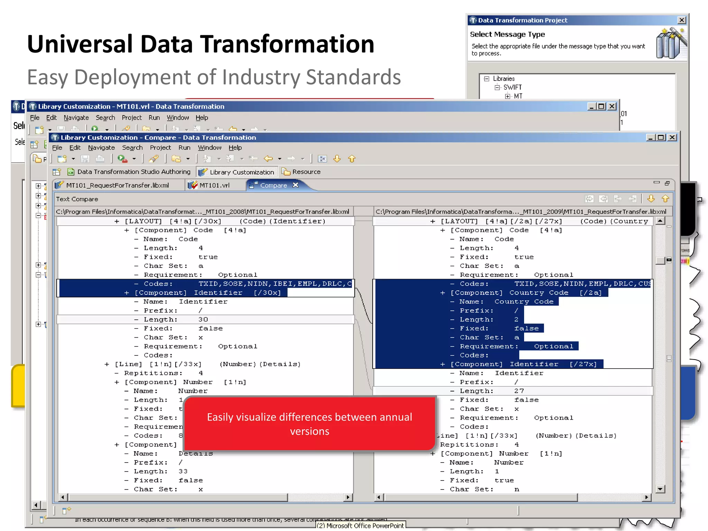Viewport: 708px width, 531px height.
Task: Click the Save icon in Compare window toolbar
Action: coord(85,159)
